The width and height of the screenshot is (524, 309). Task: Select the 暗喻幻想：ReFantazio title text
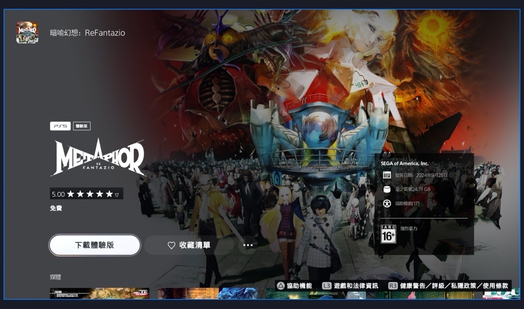(x=87, y=33)
